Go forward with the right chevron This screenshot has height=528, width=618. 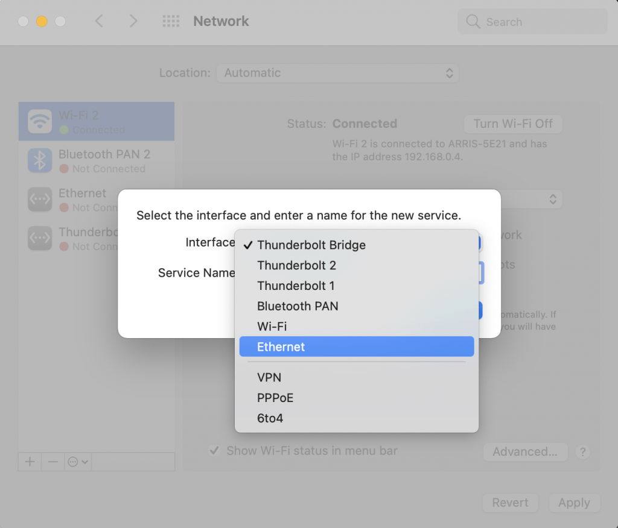[x=133, y=21]
